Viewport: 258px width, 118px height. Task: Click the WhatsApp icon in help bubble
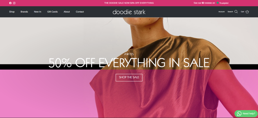(239, 113)
